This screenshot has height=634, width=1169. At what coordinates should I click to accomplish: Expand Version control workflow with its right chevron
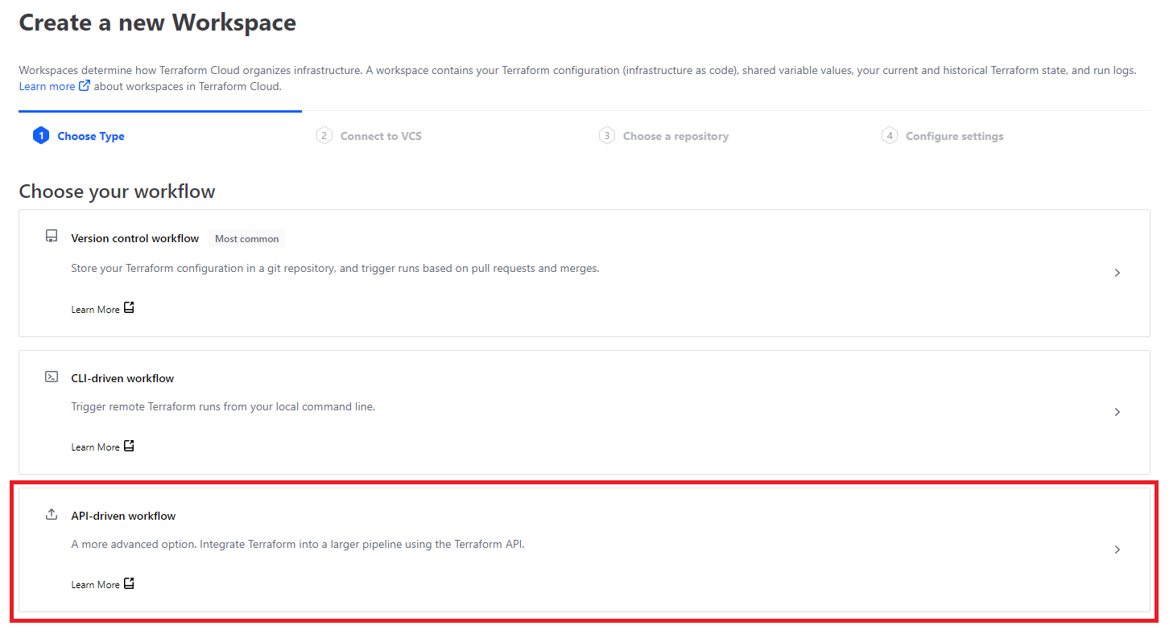1117,272
